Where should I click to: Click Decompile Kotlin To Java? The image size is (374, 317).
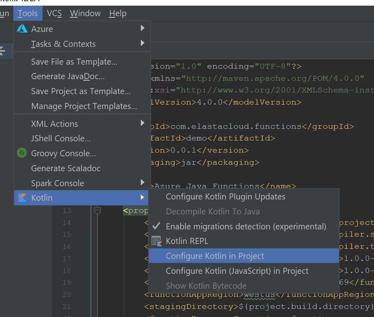243,212
